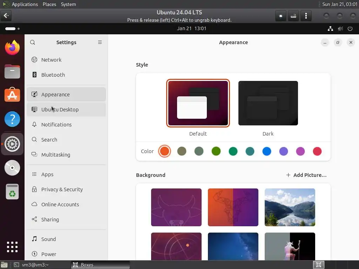Open the disc icon in dock

[12, 168]
